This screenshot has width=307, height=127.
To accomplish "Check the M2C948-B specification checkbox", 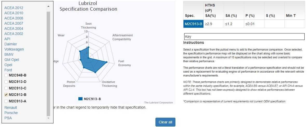I will (6, 75).
